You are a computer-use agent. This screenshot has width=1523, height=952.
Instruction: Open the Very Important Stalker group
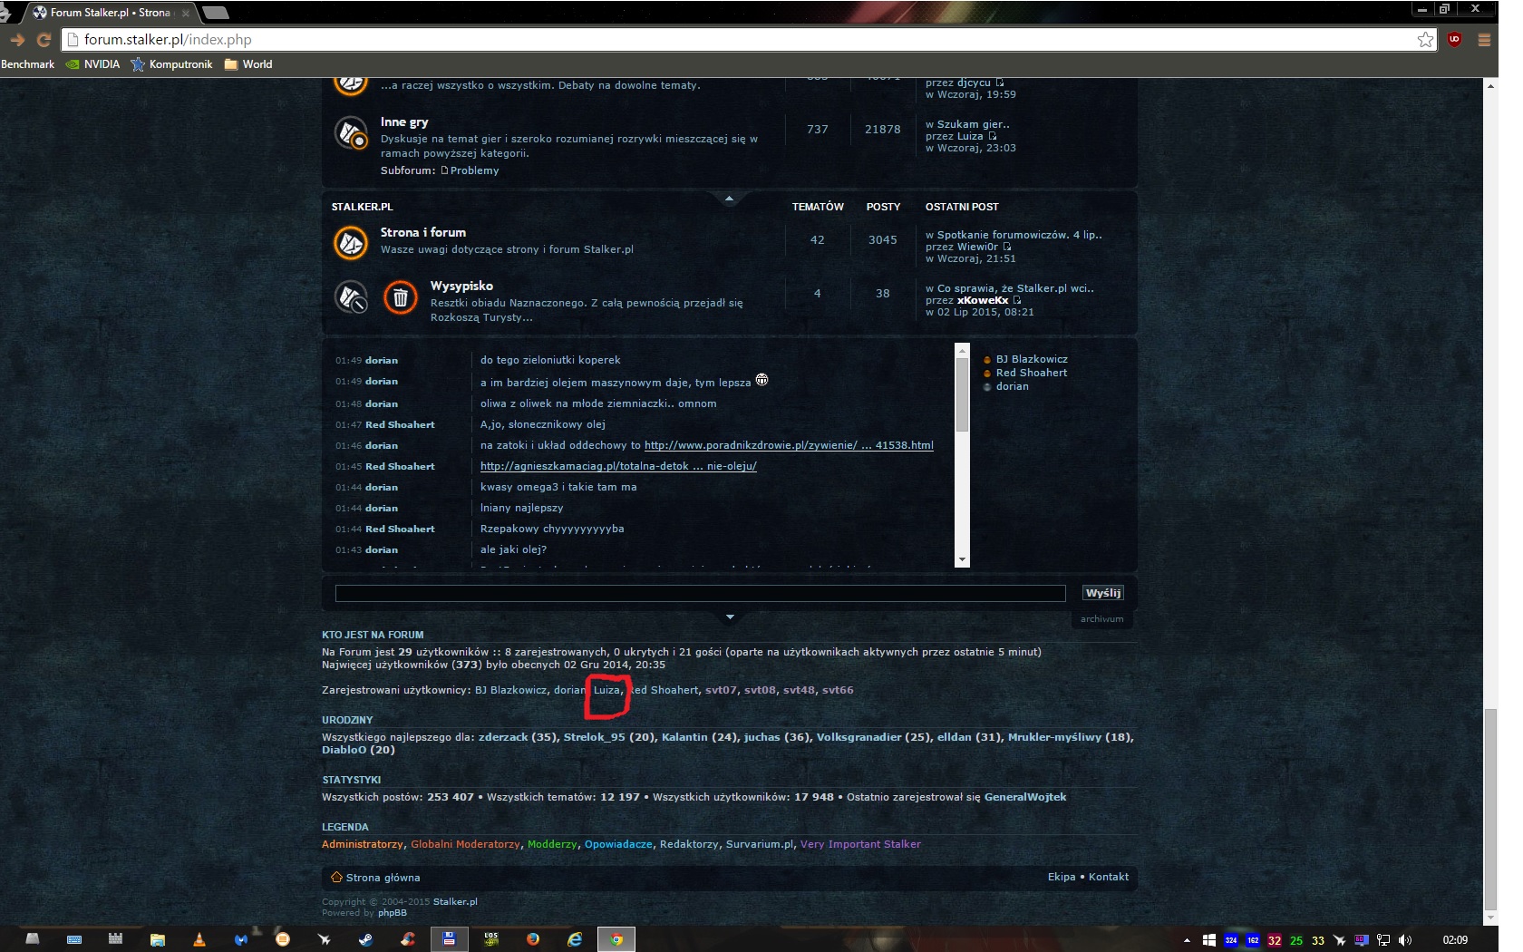click(x=860, y=844)
